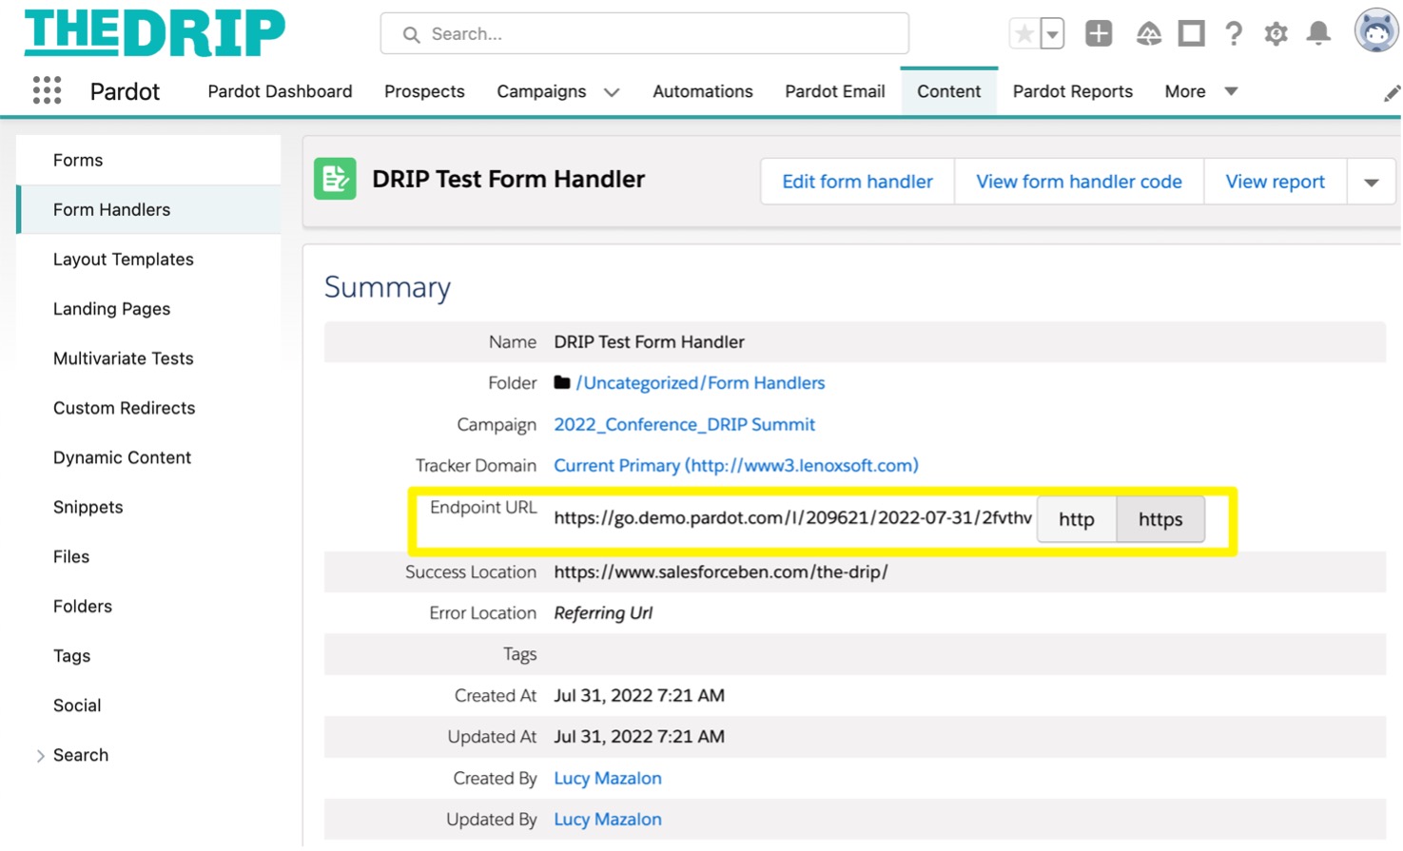Open the Automations tab
This screenshot has height=851, width=1403.
[703, 91]
